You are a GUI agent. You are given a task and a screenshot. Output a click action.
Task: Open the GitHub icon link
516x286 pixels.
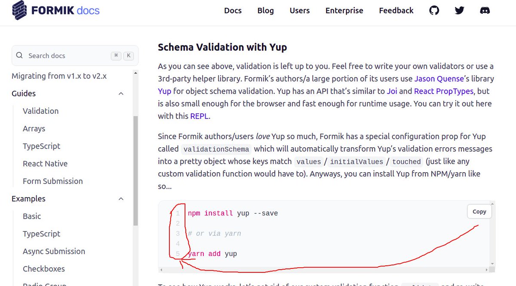pos(434,10)
